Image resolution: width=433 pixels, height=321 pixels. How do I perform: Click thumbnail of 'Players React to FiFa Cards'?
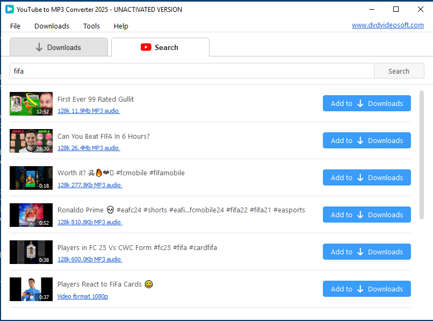[x=31, y=289]
